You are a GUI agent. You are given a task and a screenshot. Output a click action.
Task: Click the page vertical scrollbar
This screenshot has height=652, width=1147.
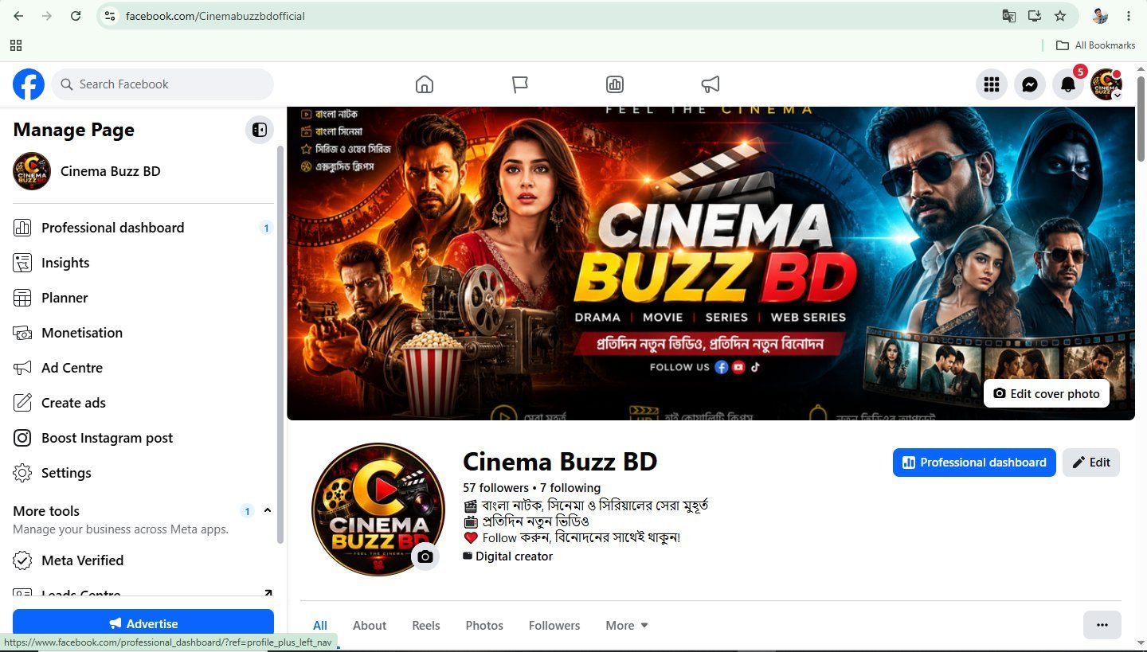pos(1141,119)
